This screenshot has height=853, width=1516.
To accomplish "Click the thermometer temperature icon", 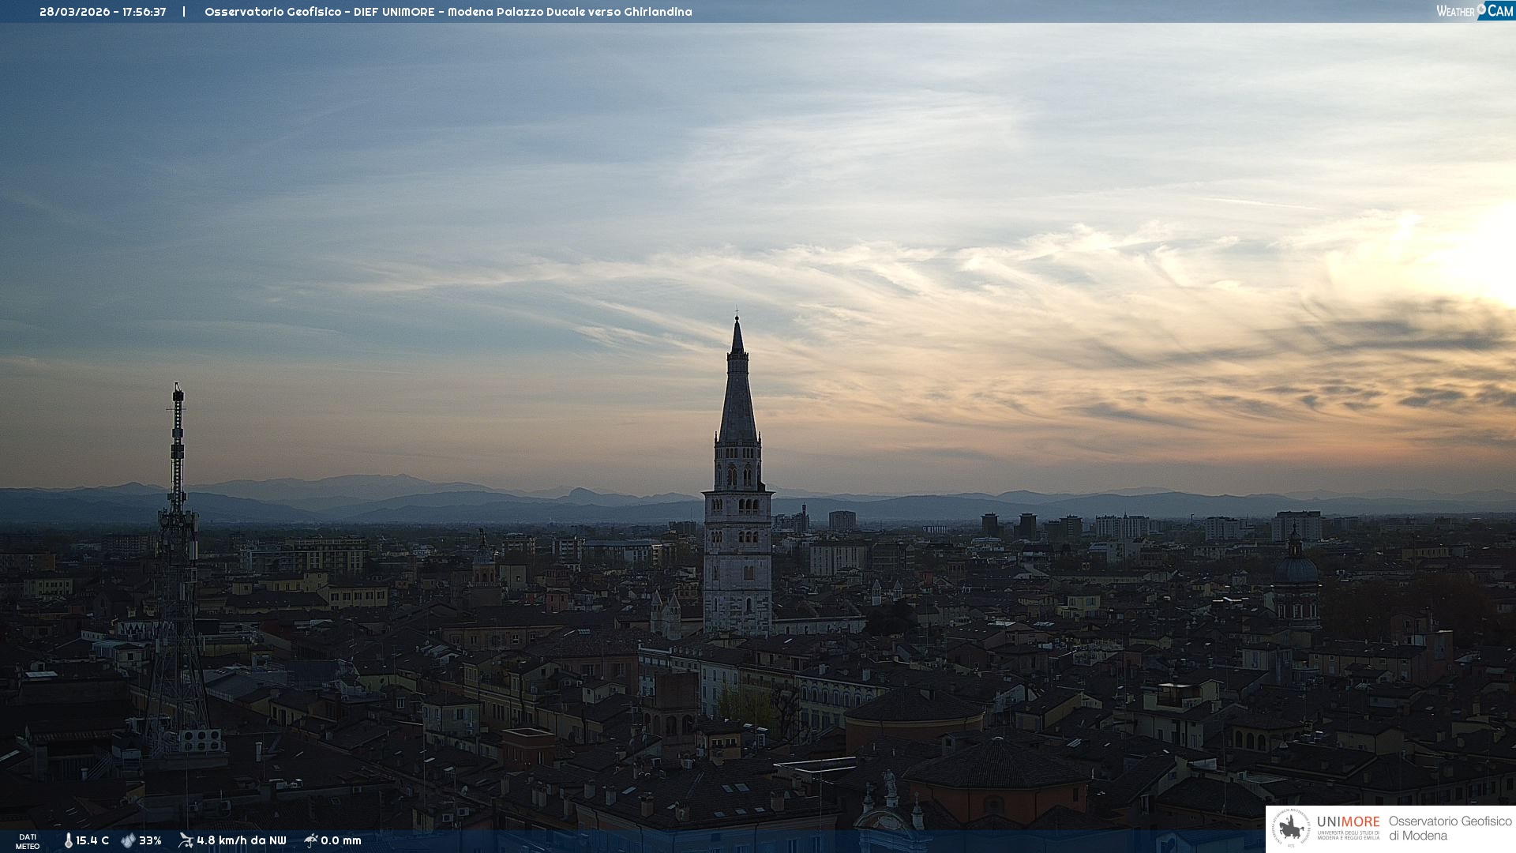I will click(69, 840).
